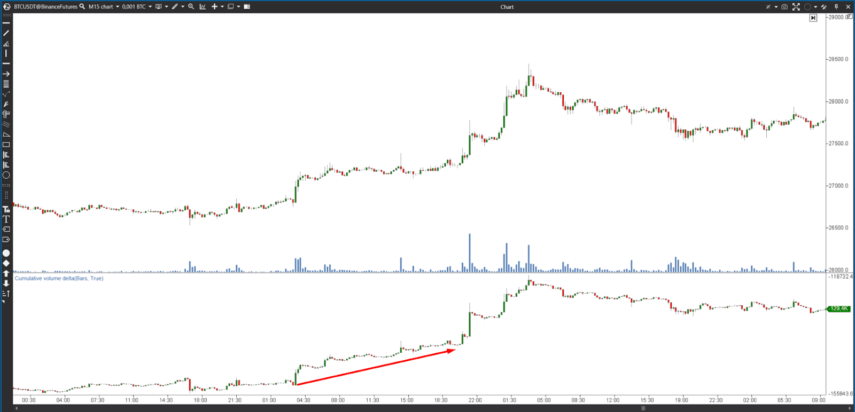
Task: Select the horizontal line drawing tool at the top of the left toolbar
Action: tap(6, 23)
